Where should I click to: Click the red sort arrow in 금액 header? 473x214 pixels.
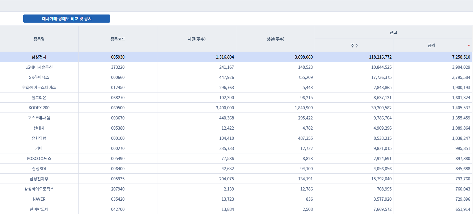pos(469,46)
